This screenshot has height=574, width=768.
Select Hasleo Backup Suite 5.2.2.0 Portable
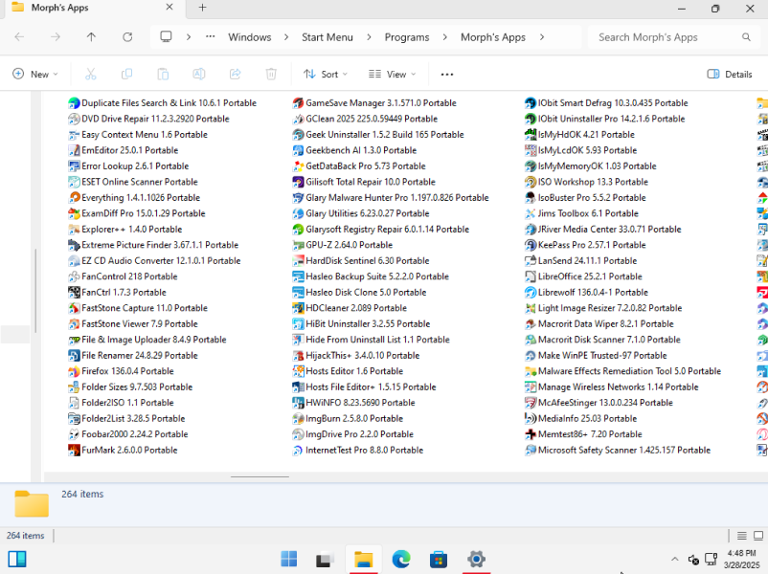[371, 276]
